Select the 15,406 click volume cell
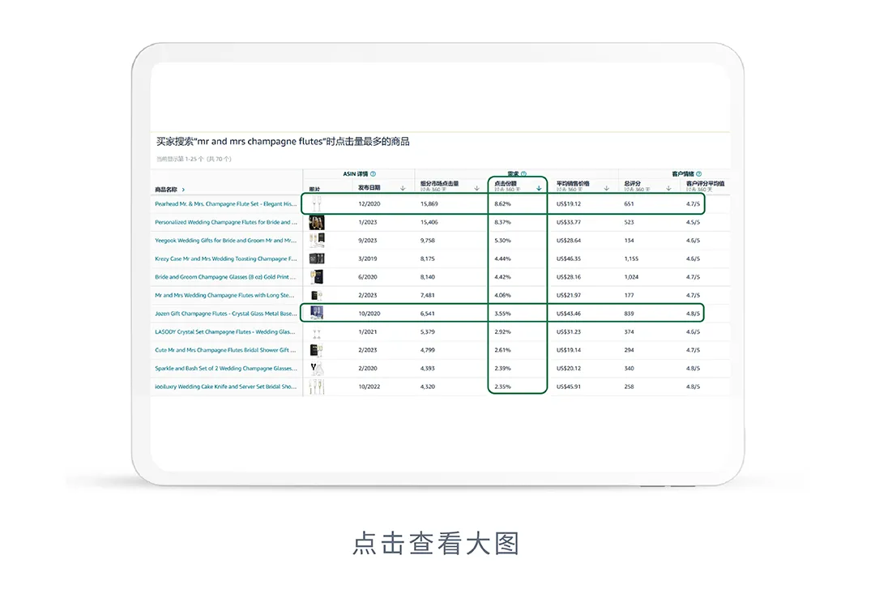This screenshot has width=875, height=598. (429, 222)
